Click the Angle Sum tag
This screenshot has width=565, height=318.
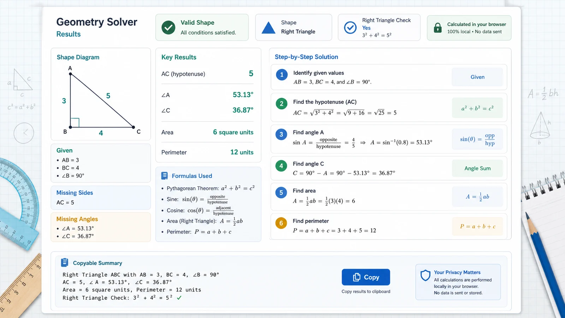pos(477,169)
